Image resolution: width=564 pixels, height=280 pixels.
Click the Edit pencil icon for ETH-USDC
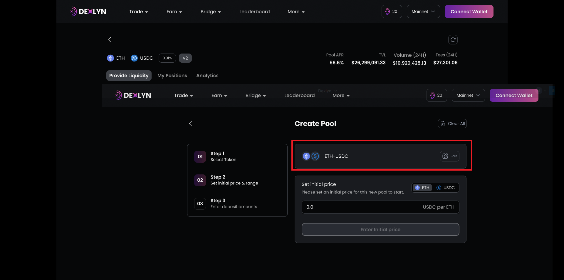tap(445, 156)
